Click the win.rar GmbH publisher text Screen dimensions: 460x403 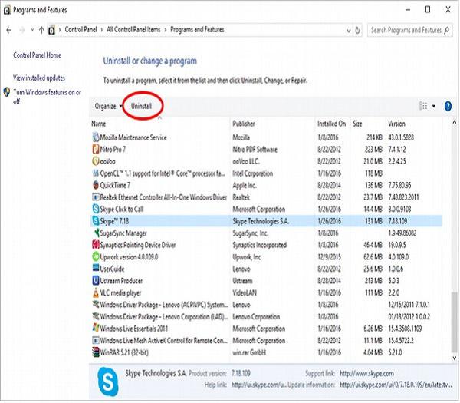click(249, 352)
